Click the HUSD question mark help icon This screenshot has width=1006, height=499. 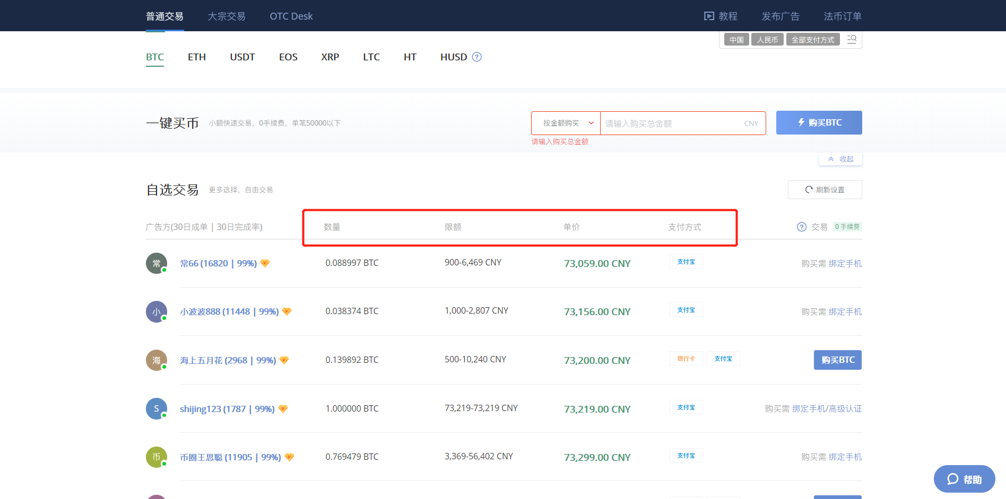click(x=476, y=57)
